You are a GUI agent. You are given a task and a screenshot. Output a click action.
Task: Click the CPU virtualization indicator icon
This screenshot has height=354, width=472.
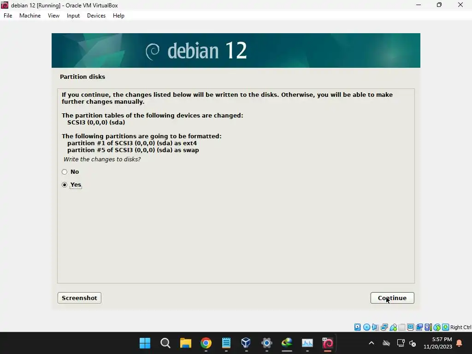point(428,327)
